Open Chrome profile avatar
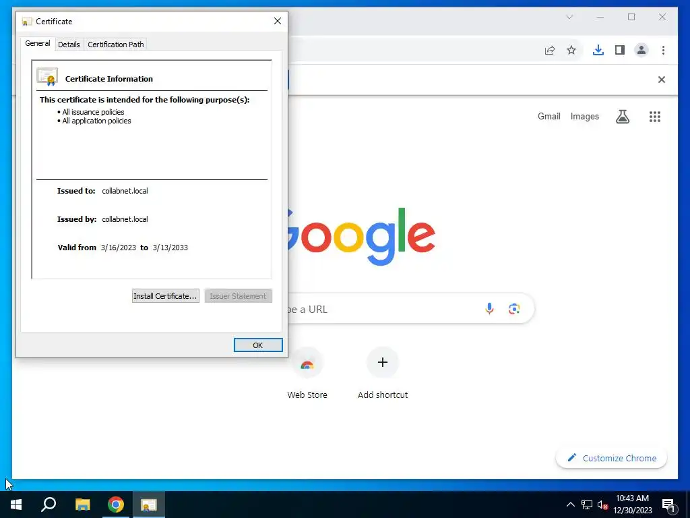The width and height of the screenshot is (690, 518). [641, 50]
